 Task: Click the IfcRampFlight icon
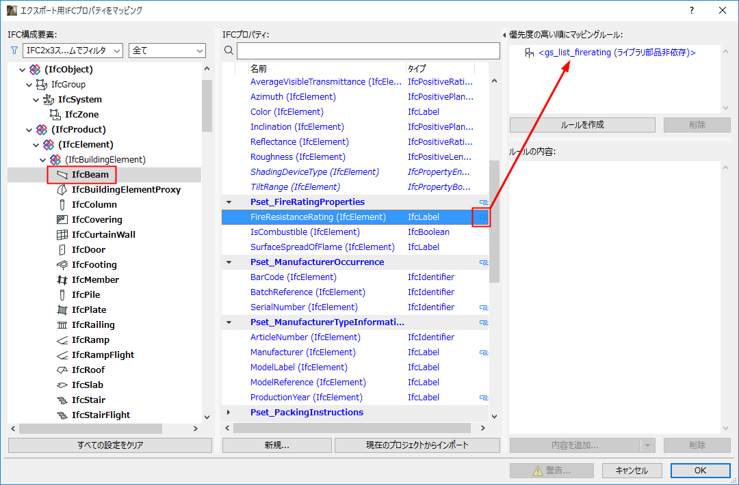click(x=62, y=355)
